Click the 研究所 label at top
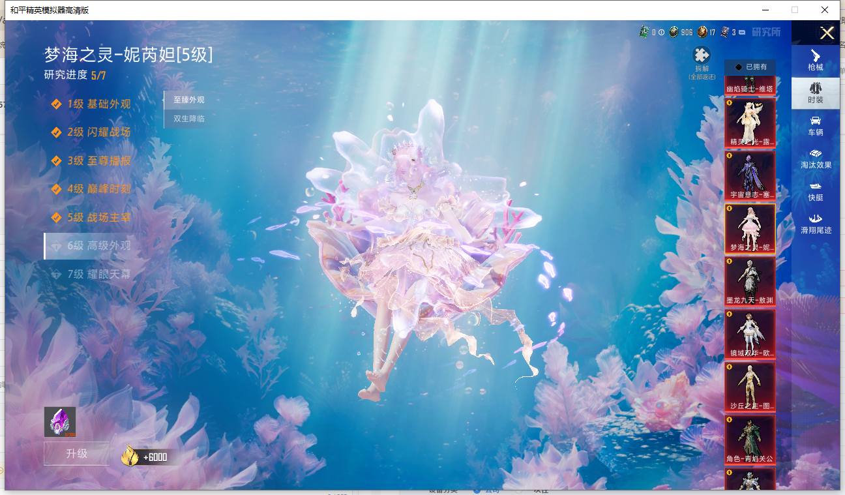 pyautogui.click(x=766, y=32)
